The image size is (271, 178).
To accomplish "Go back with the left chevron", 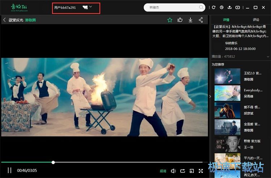I will coord(4,20).
